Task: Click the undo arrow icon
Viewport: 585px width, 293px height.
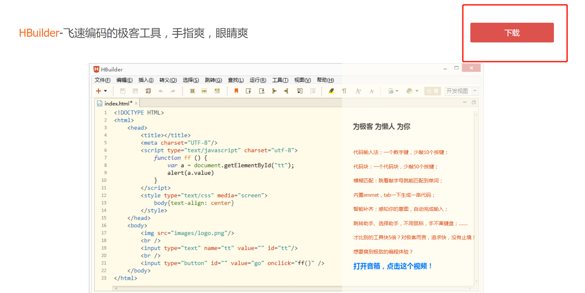Action: [161, 91]
